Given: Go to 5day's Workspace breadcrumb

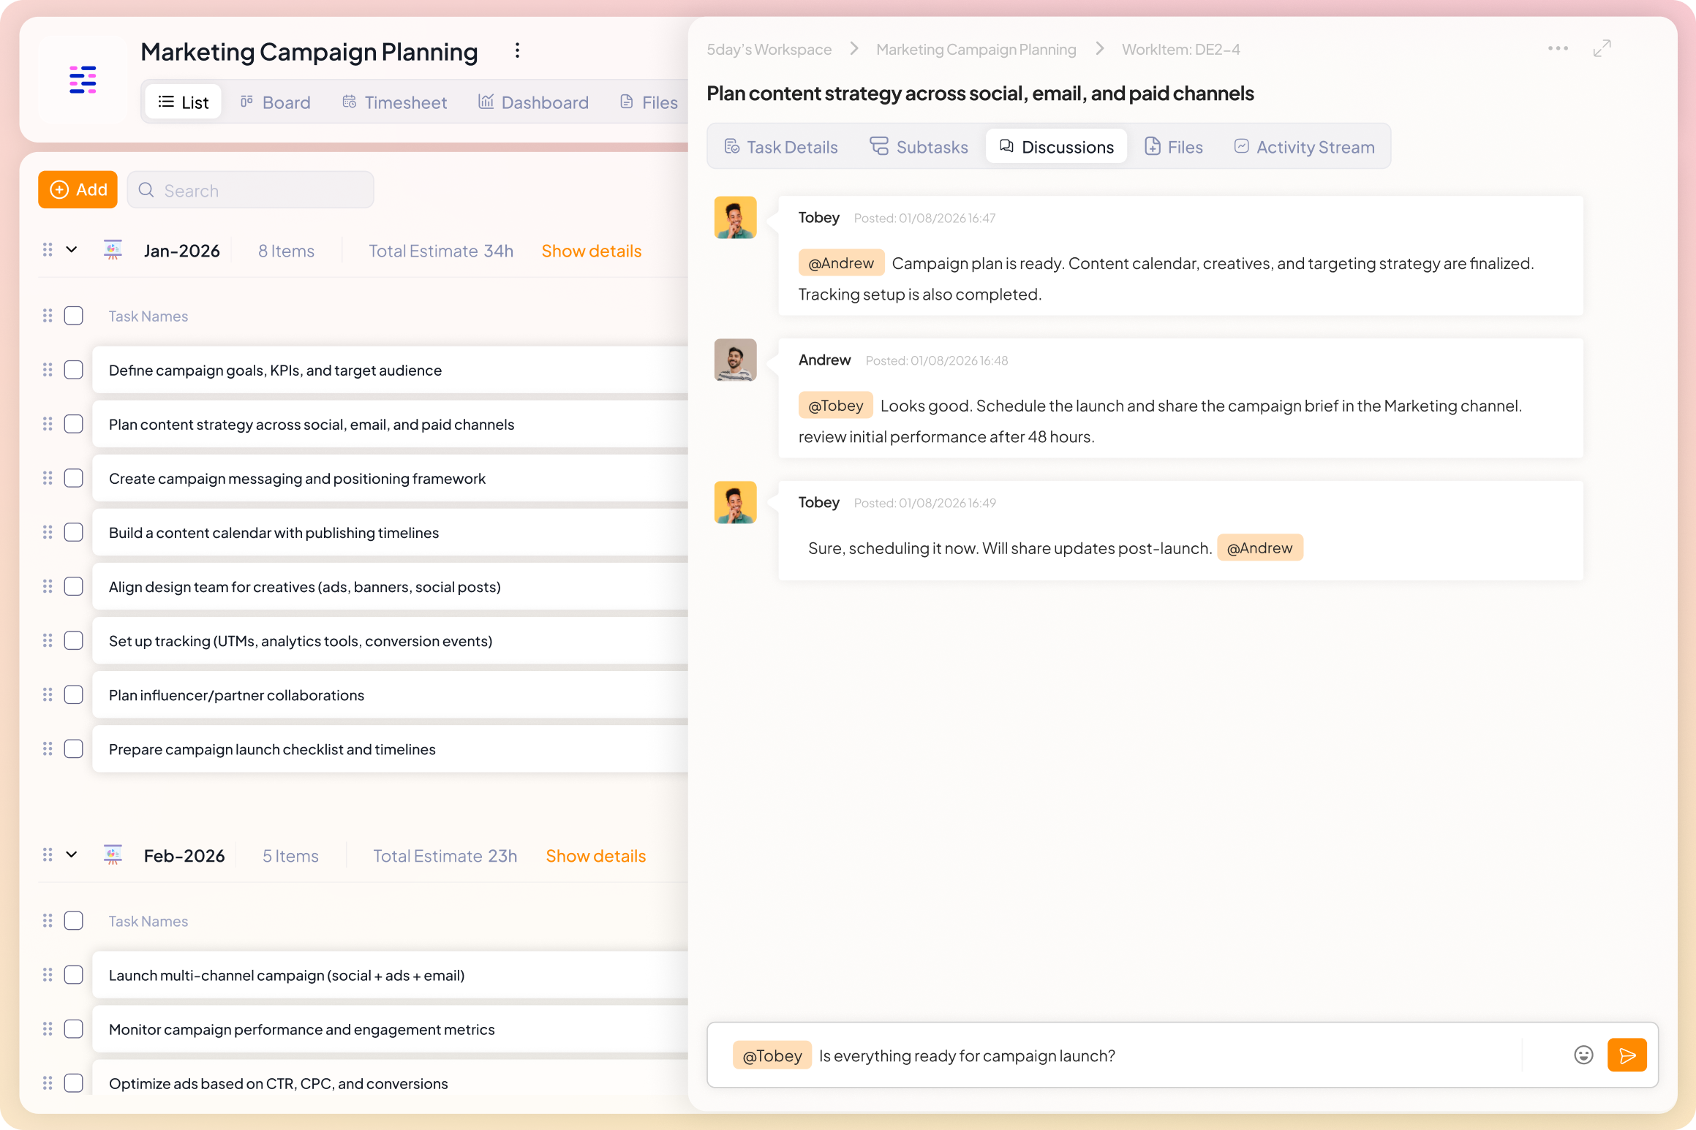Looking at the screenshot, I should (769, 49).
